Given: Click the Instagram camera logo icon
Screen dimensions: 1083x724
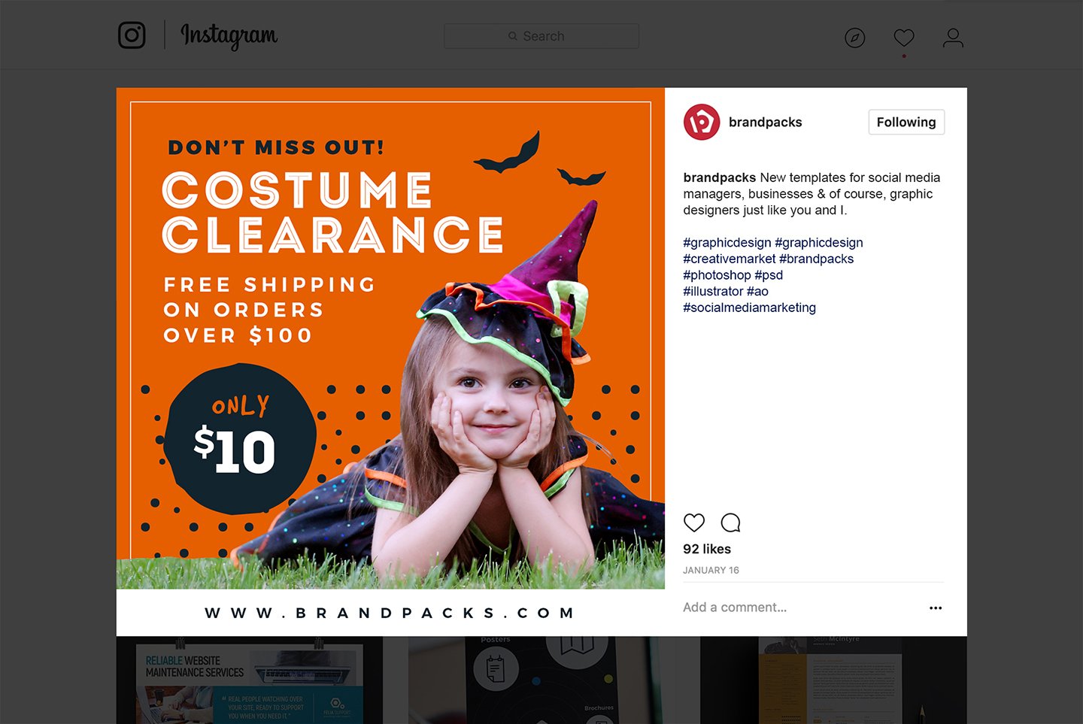Looking at the screenshot, I should click(x=132, y=35).
